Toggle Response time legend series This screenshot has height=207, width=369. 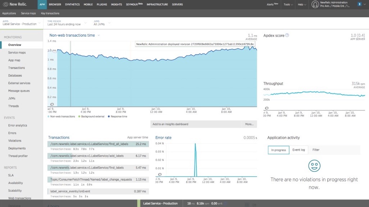pos(118,116)
